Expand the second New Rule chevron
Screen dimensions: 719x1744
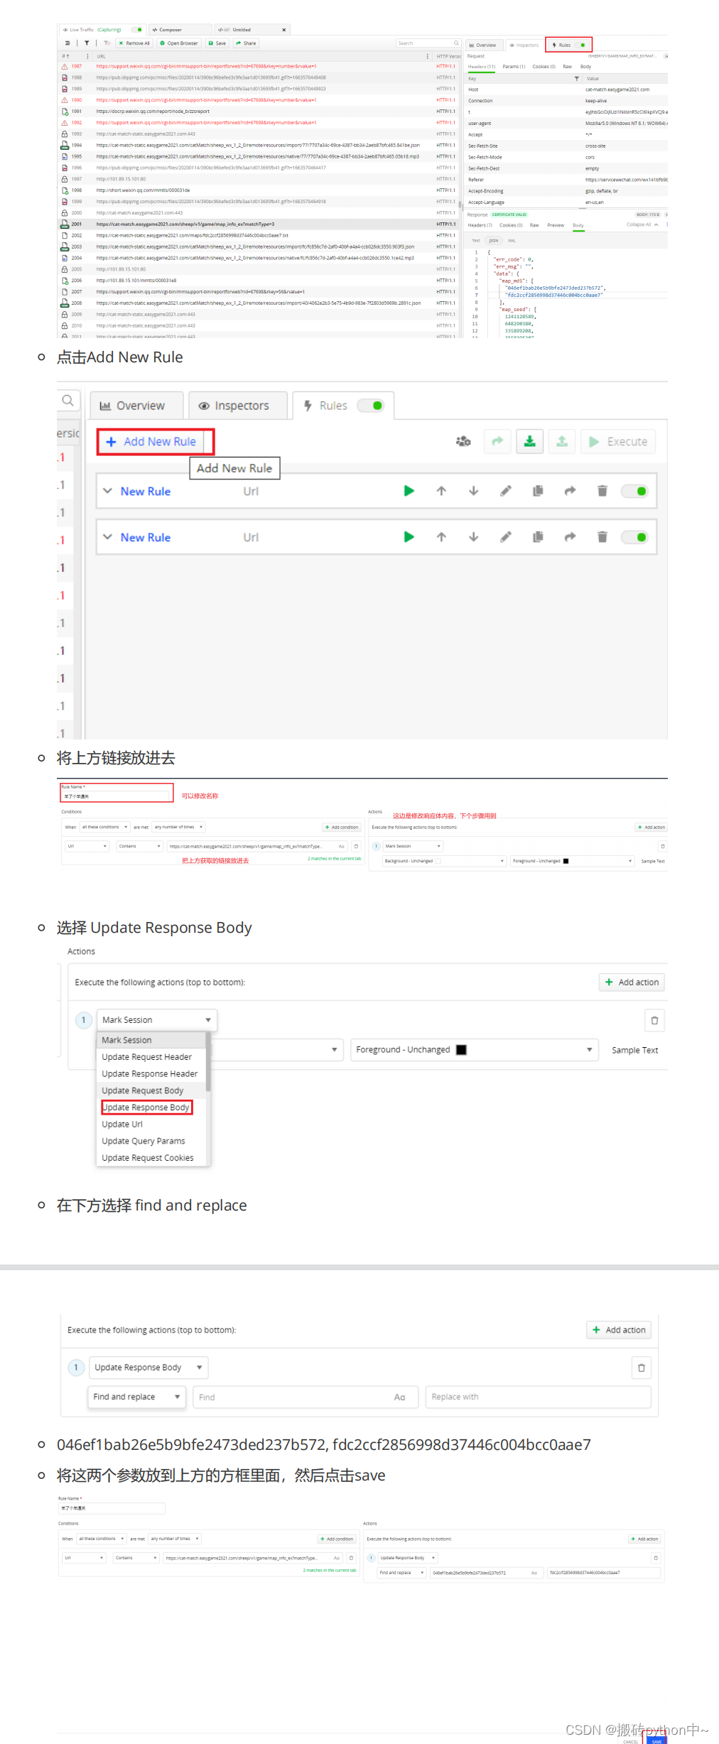point(107,537)
